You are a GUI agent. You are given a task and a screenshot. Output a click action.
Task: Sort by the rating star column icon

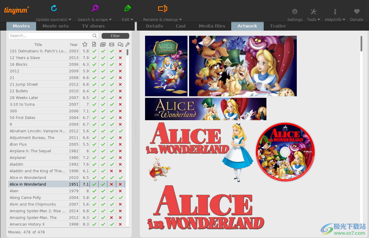pyautogui.click(x=85, y=45)
